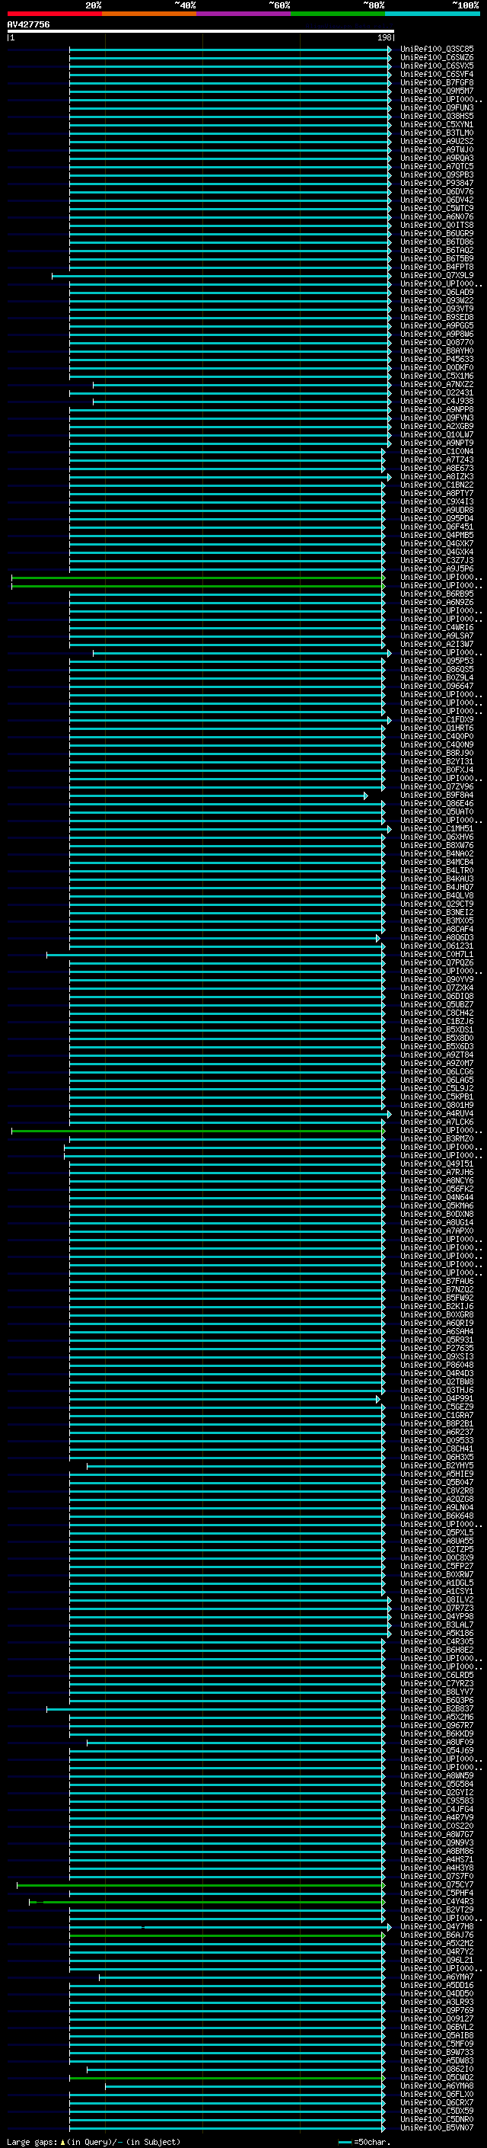This screenshot has height=2148, width=487.
Task: Click hit label UniRef100_B5VN07
Action: click(x=437, y=2127)
